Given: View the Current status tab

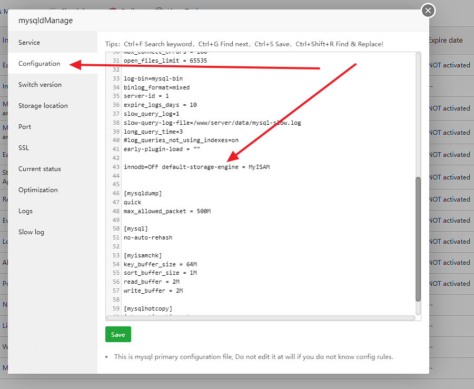Looking at the screenshot, I should (39, 169).
